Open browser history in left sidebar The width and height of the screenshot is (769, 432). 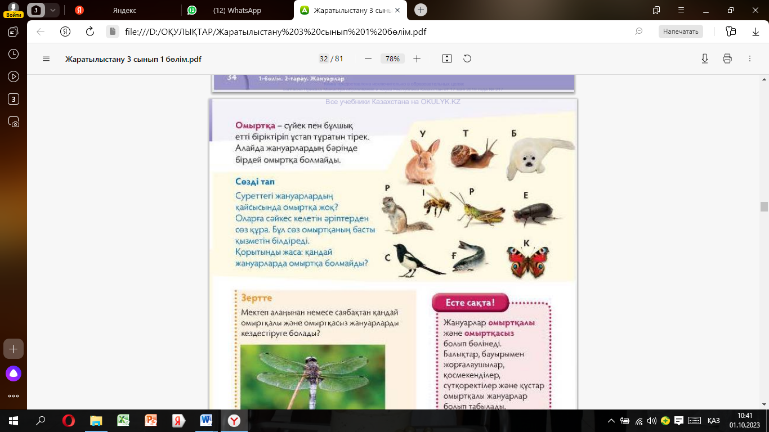tap(14, 54)
